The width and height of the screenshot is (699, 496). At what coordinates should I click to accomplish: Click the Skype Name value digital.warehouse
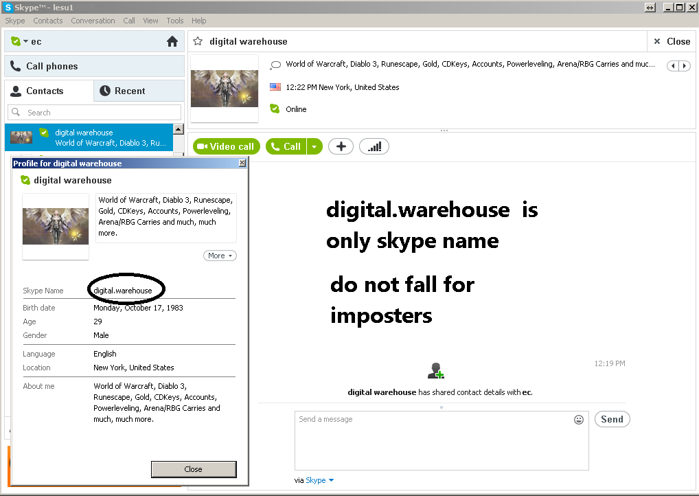click(x=123, y=291)
